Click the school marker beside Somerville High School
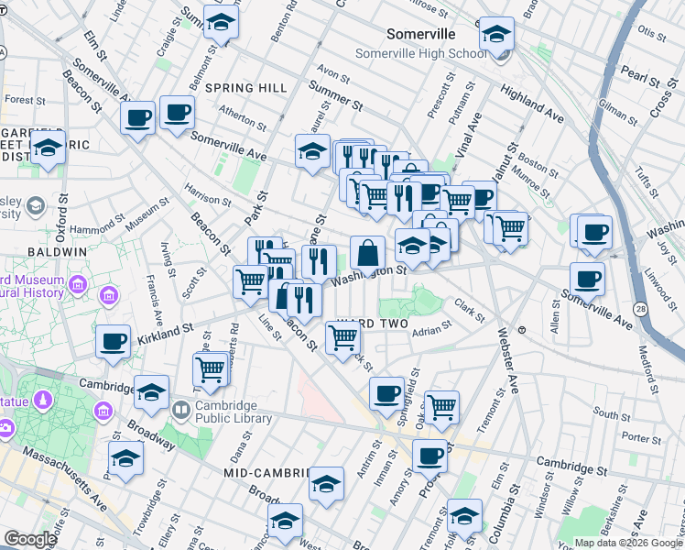685x550 pixels. [496, 35]
